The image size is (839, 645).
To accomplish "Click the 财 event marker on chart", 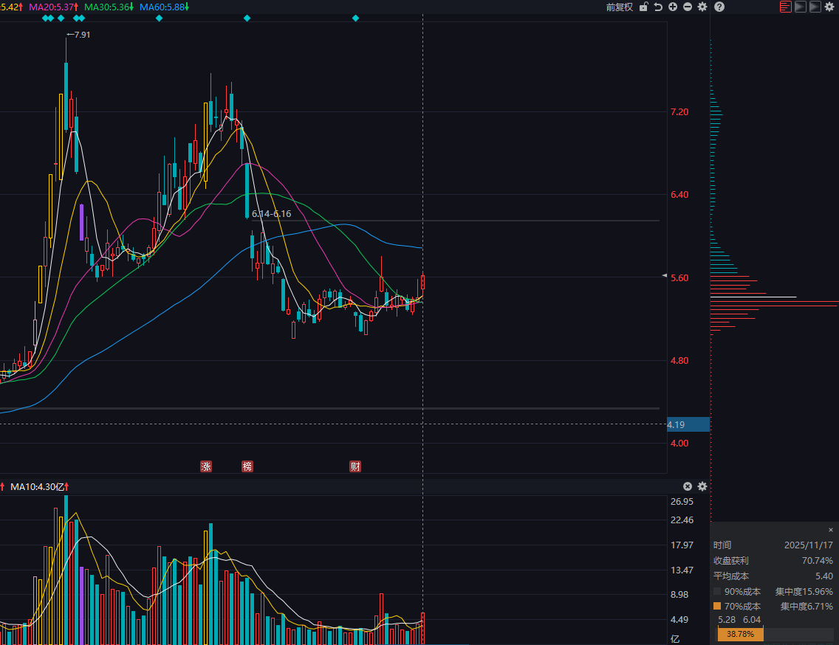I will pyautogui.click(x=355, y=466).
